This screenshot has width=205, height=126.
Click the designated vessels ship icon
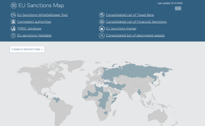click(x=102, y=35)
